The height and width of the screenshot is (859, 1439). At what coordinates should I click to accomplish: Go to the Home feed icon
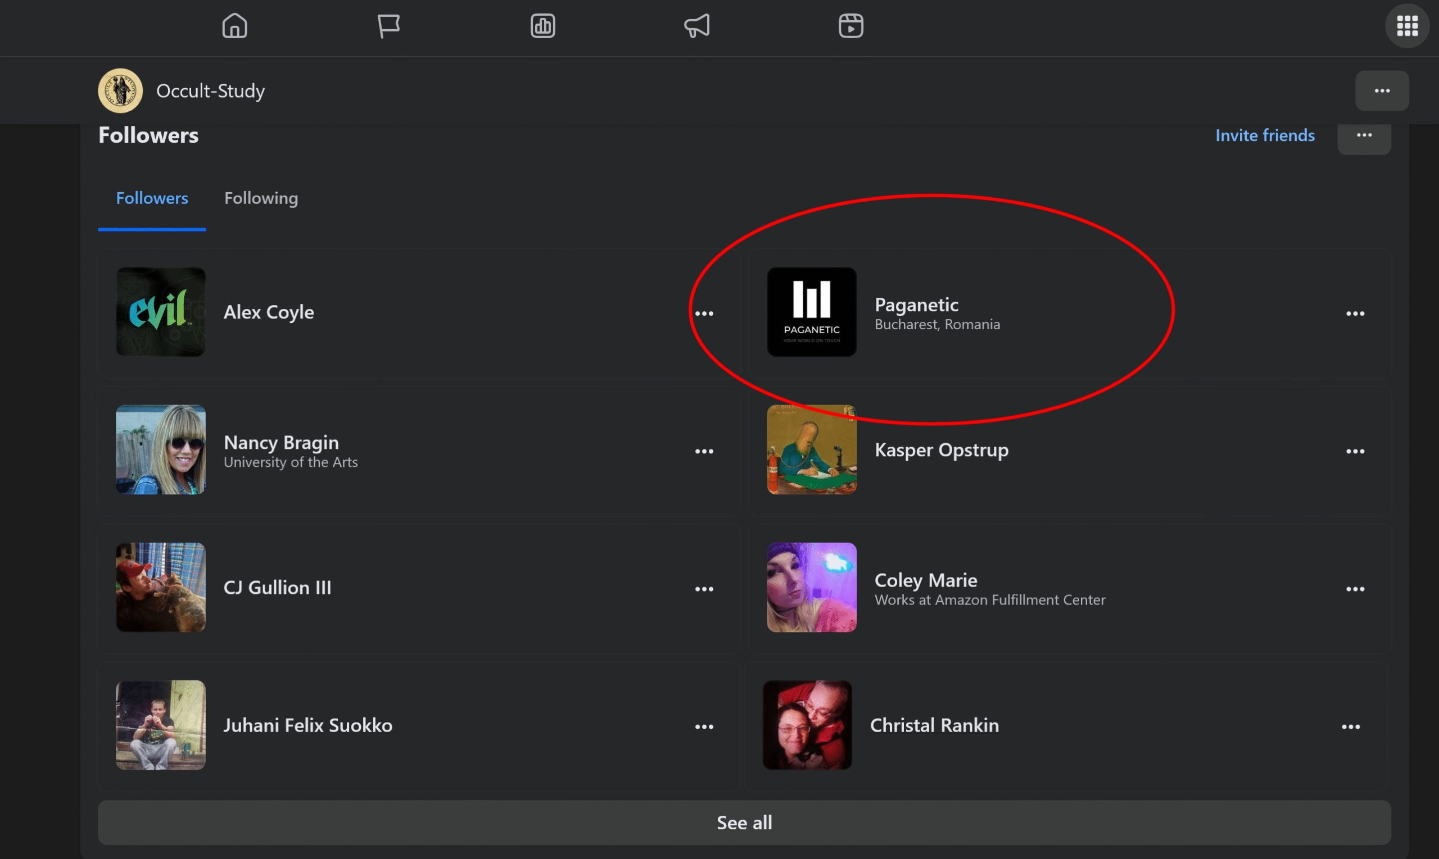[x=234, y=26]
